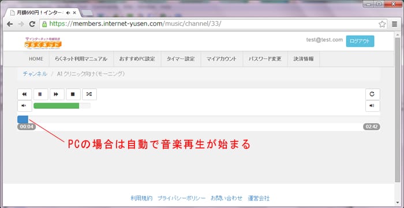This screenshot has height=208, width=404.
Task: Click the address bar URL
Action: click(x=135, y=24)
